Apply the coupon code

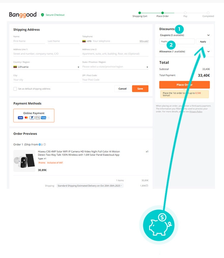point(203,42)
